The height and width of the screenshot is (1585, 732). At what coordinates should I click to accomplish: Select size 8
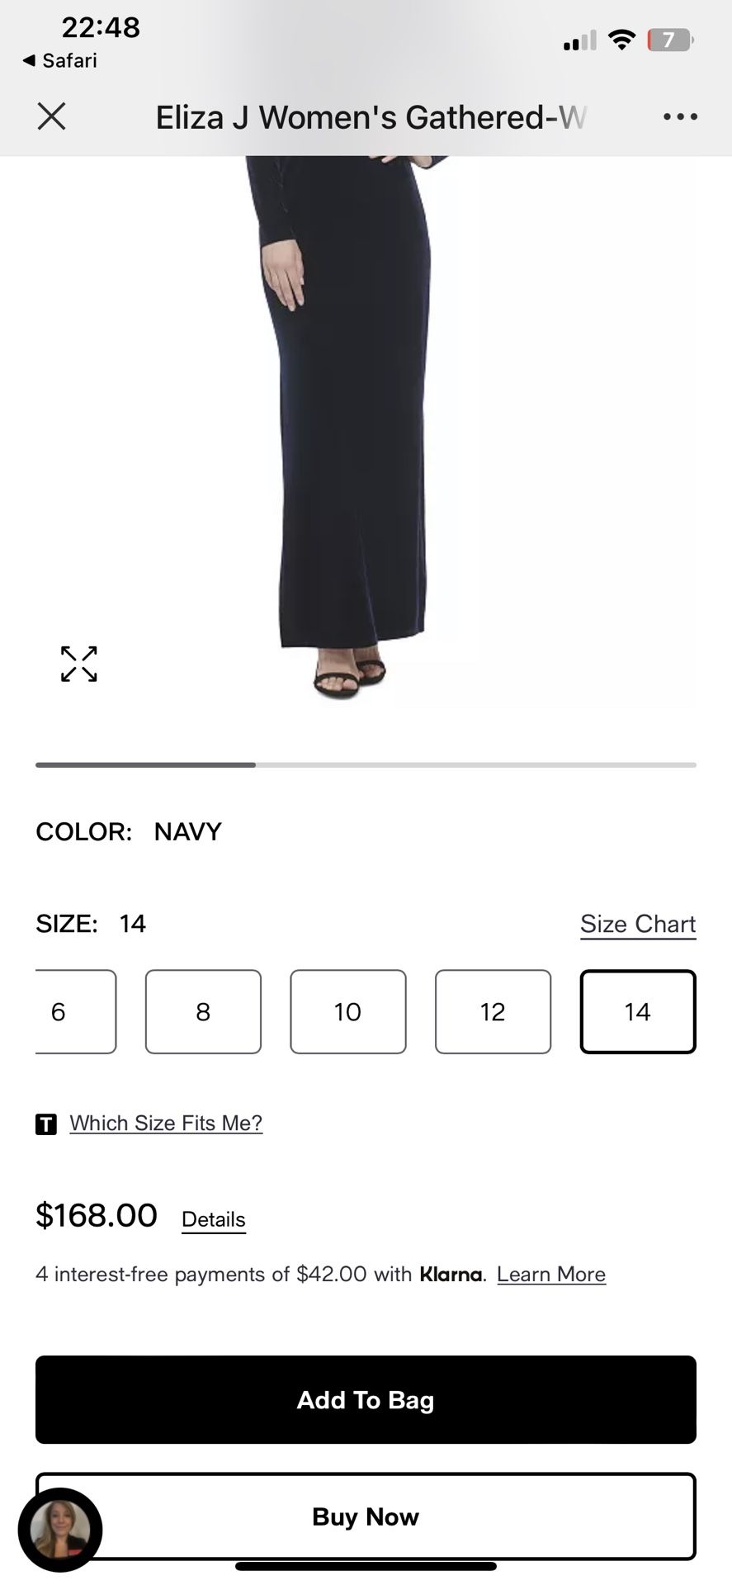click(203, 1011)
